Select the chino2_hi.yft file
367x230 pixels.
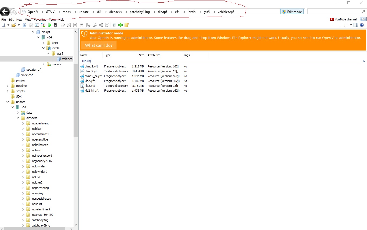[93, 76]
